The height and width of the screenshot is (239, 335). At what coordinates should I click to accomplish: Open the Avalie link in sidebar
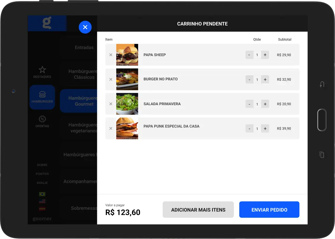42,183
